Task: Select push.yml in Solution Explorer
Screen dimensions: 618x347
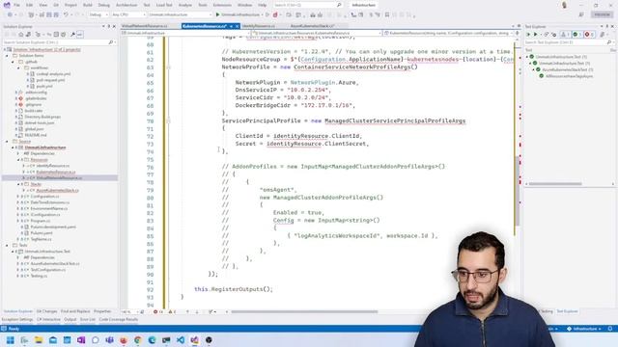Action: point(44,86)
